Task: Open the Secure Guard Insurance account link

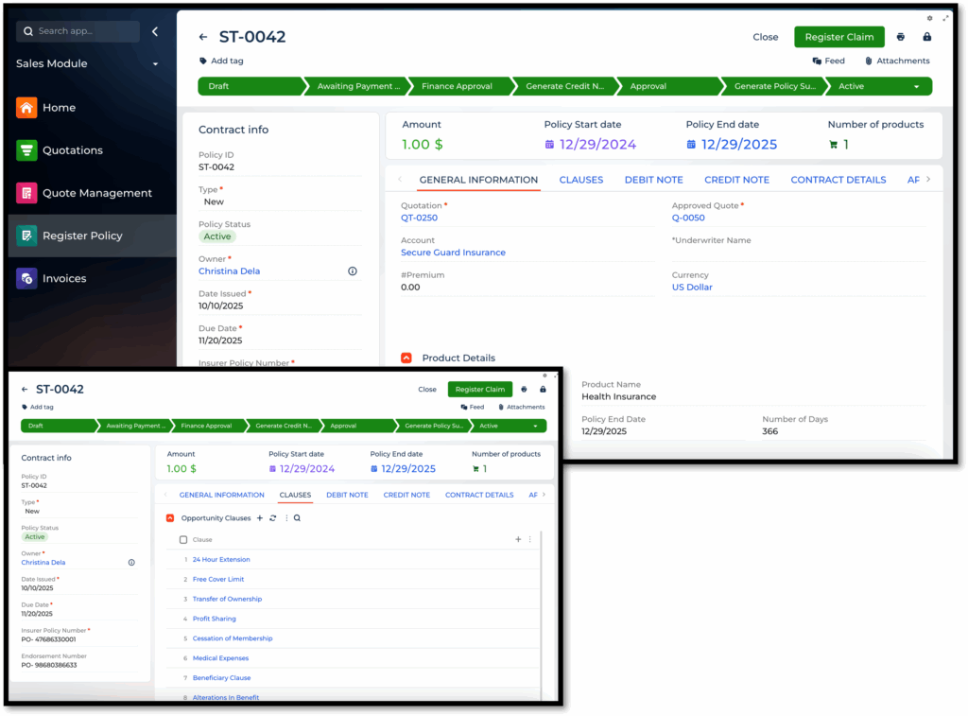Action: point(453,253)
